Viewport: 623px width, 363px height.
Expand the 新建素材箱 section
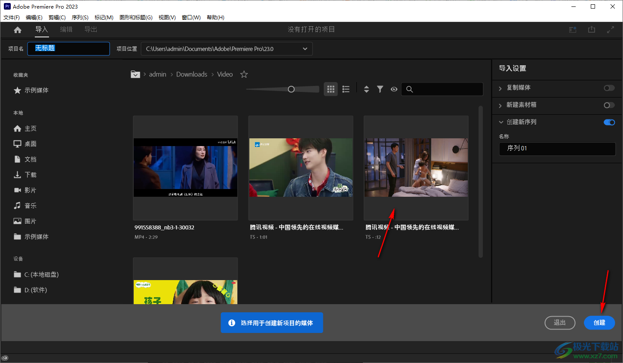[x=500, y=105]
